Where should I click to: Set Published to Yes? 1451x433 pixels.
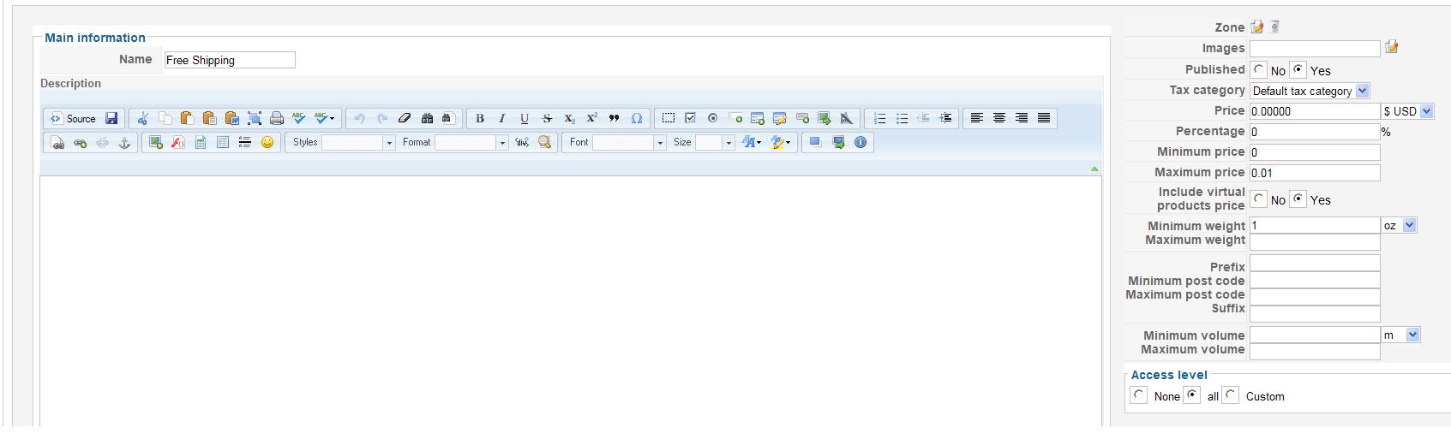1298,70
